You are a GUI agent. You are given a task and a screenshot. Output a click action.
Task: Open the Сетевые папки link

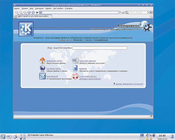[x=53, y=69]
